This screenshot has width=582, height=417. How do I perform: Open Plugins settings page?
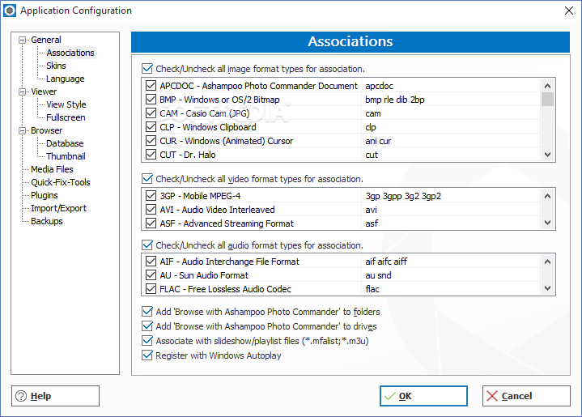pos(45,195)
